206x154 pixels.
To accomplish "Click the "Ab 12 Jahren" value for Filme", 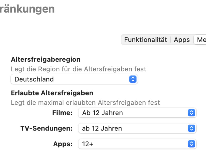I will tap(102, 113).
